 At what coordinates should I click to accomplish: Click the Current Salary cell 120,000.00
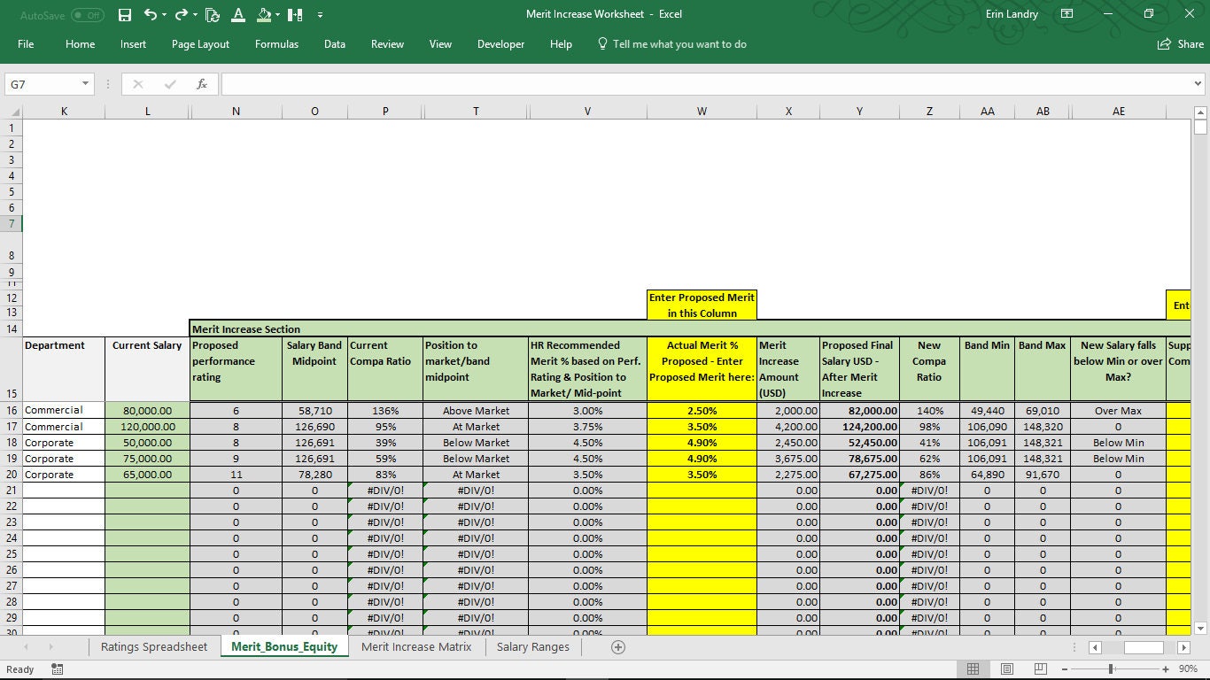coord(147,427)
